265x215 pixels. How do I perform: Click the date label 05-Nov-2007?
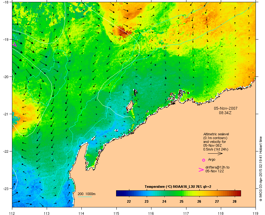click(x=226, y=108)
